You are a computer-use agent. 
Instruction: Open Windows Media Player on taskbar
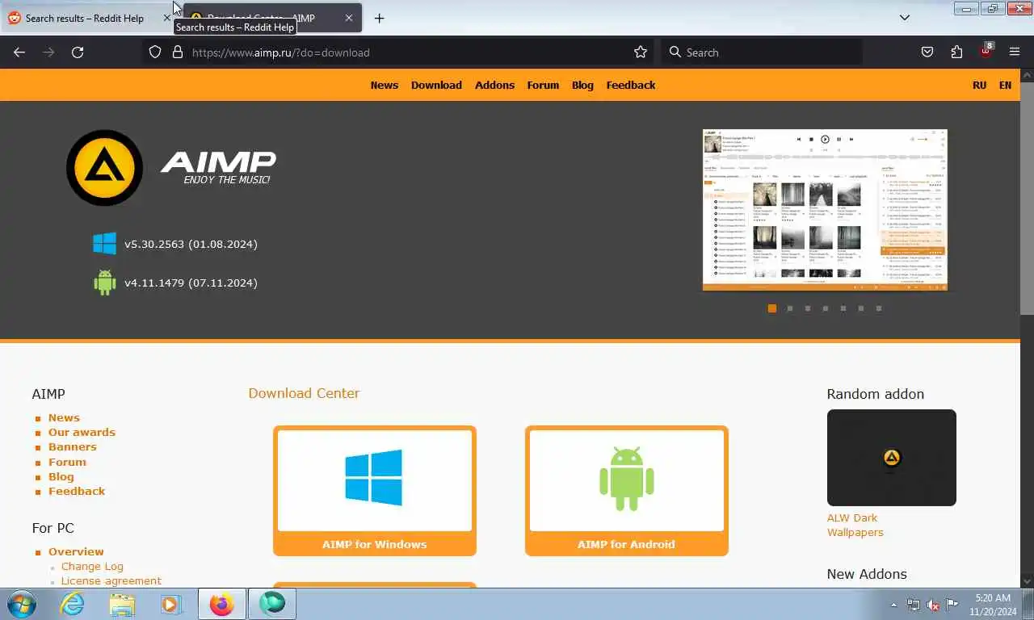(x=170, y=604)
